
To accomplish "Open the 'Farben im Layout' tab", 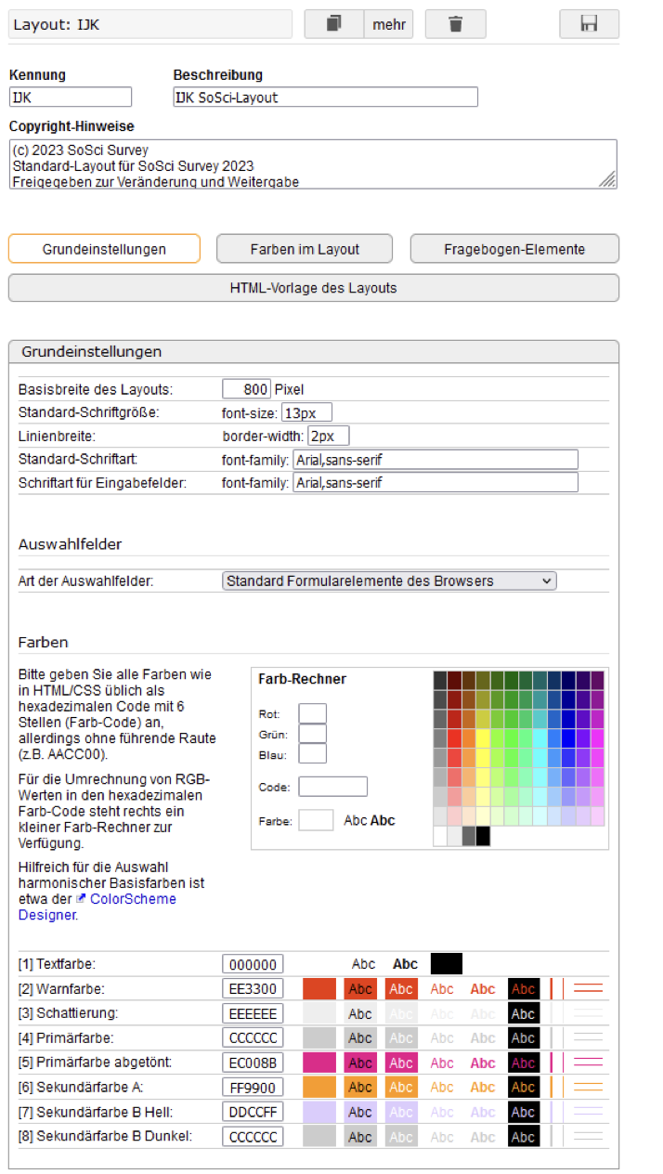I will click(305, 249).
